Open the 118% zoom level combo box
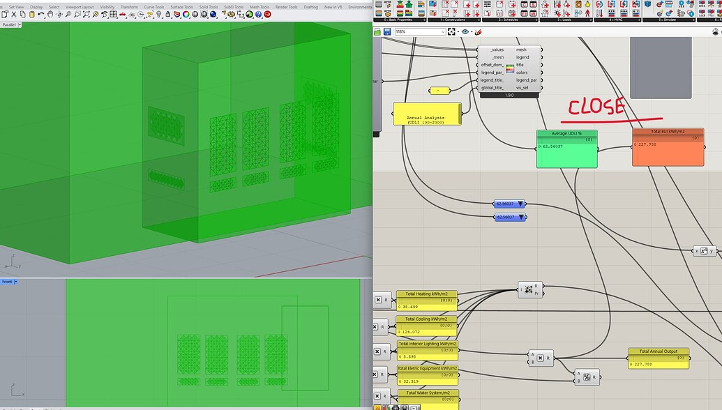722x410 pixels. pos(419,31)
